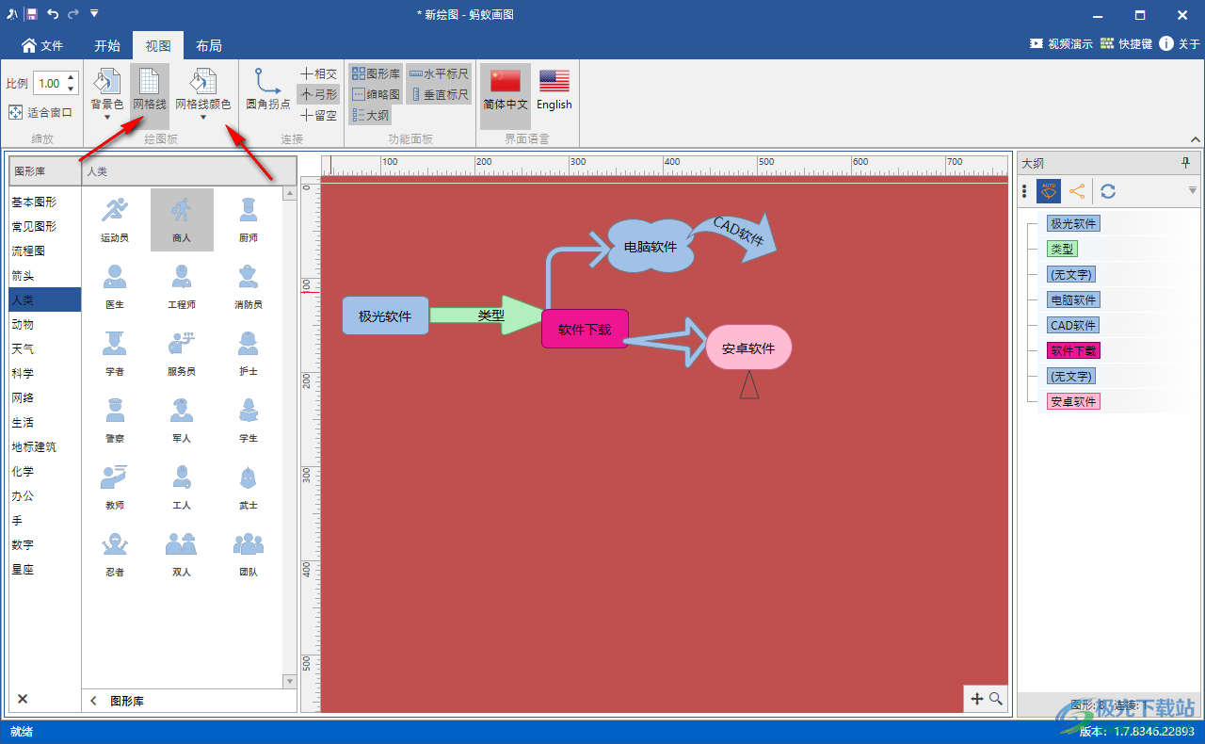Open the 文件 menu
The image size is (1205, 744).
point(41,45)
